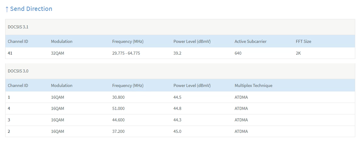Click the 32QAM modulation value
This screenshot has height=141, width=361.
point(58,53)
